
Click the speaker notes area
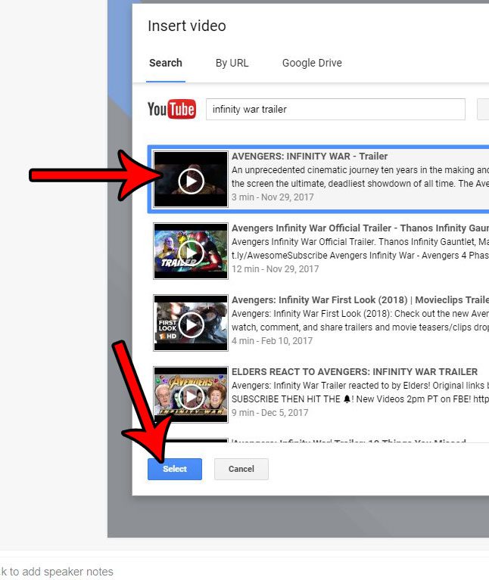pos(56,572)
